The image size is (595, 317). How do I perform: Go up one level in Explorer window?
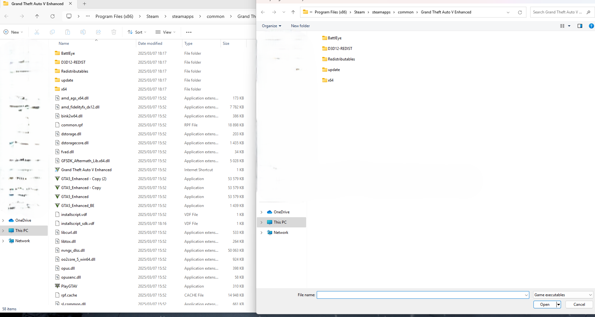37,16
